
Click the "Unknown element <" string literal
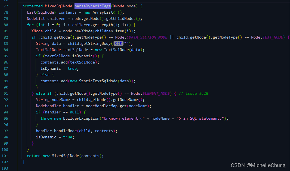(123, 118)
